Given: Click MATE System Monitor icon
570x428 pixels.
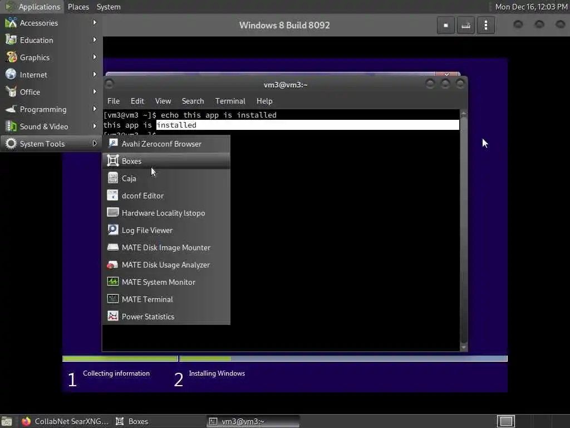Looking at the screenshot, I should 112,281.
